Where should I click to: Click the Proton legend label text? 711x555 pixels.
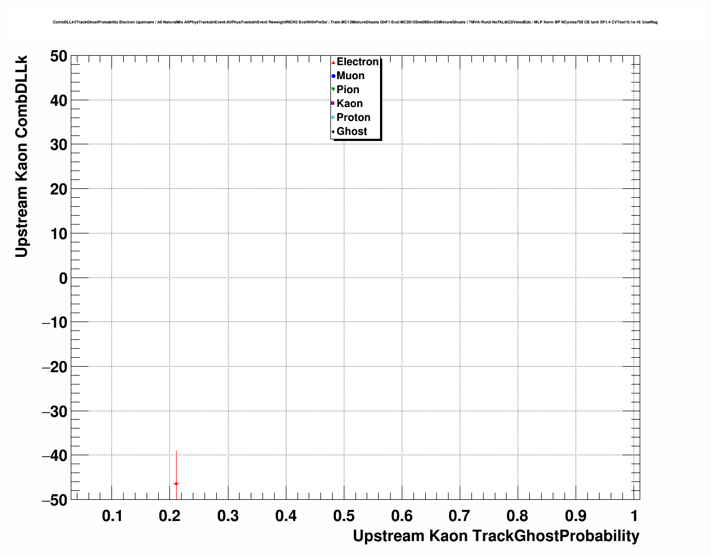click(353, 118)
